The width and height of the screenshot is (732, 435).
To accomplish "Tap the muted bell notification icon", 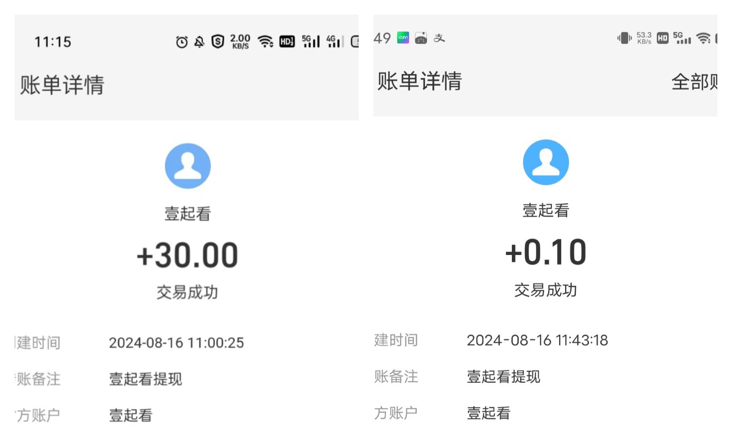I will tap(199, 42).
